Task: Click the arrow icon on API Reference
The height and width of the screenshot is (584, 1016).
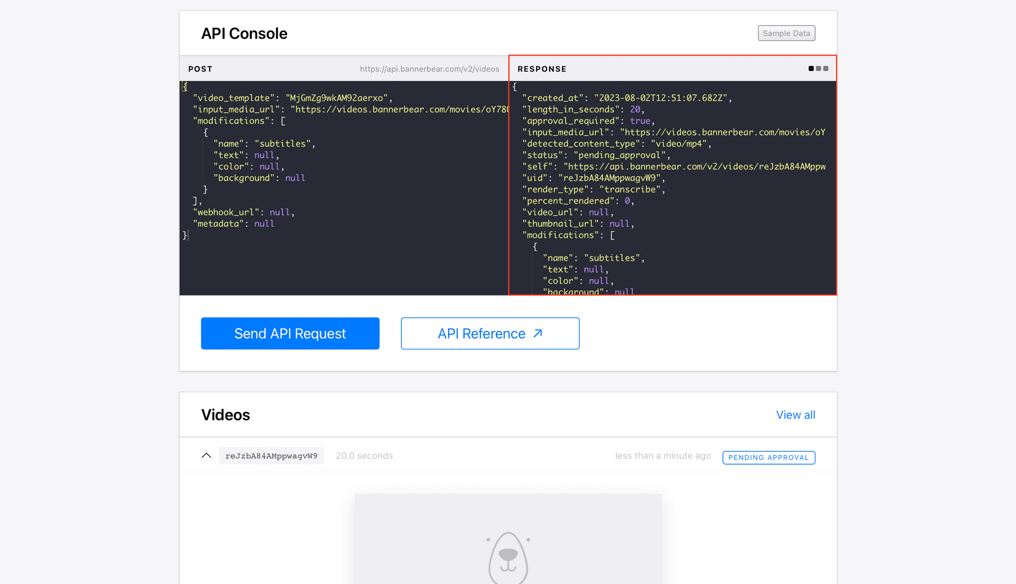Action: click(538, 333)
